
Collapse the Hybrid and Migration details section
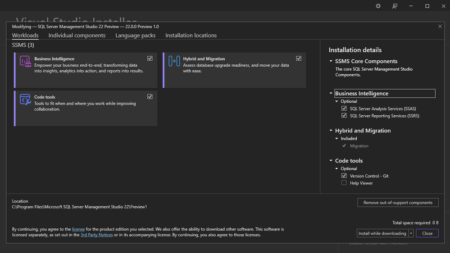(x=331, y=131)
